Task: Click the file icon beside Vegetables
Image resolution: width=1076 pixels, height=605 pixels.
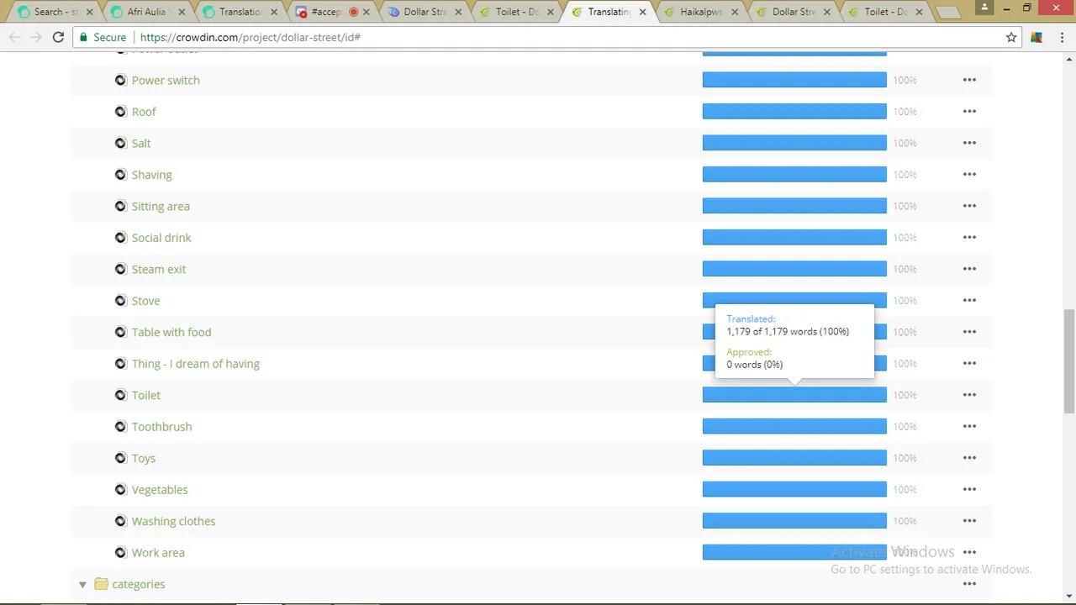Action: coord(120,490)
